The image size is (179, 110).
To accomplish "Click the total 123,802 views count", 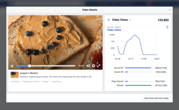I will click(163, 20).
